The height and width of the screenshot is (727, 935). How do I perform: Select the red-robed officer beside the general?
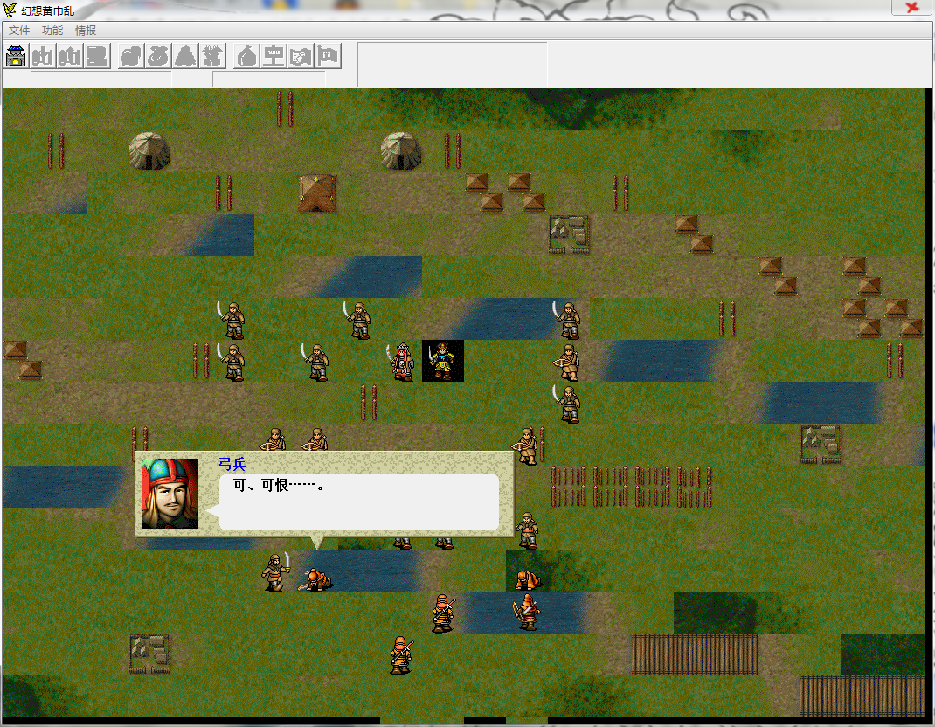click(x=402, y=362)
